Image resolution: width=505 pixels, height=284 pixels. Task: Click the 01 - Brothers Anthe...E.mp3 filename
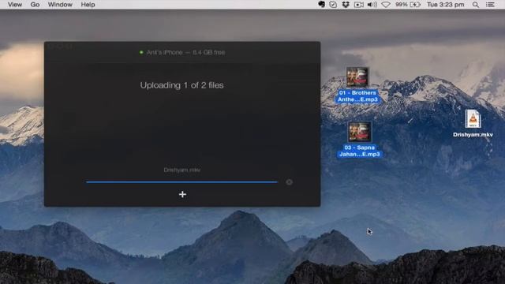coord(357,96)
